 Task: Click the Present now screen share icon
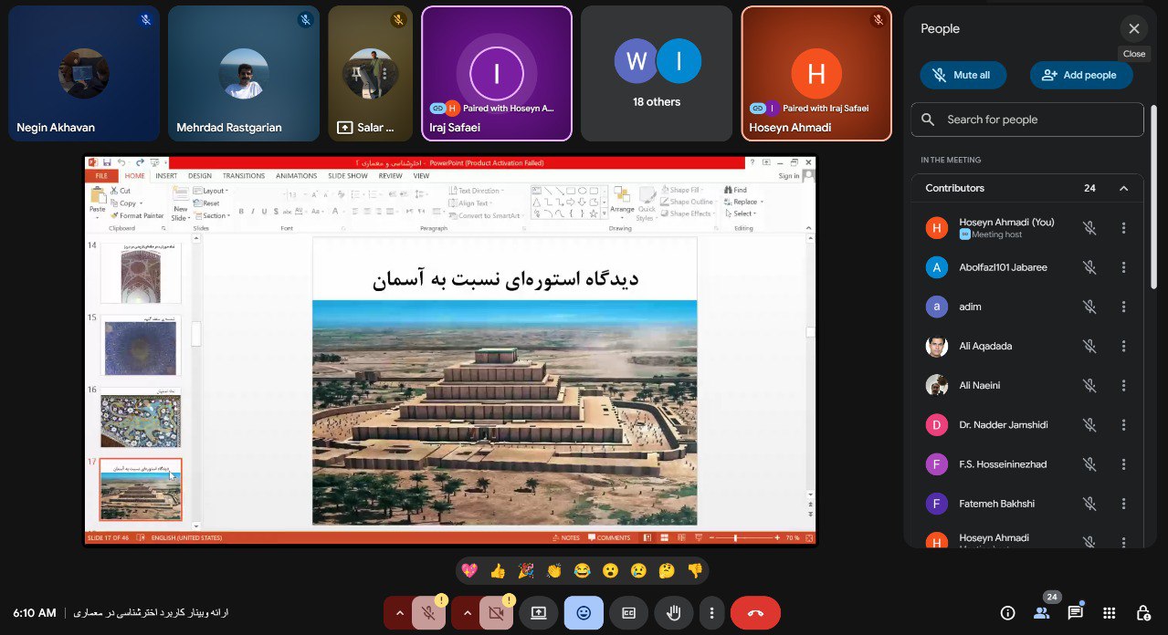tap(538, 613)
